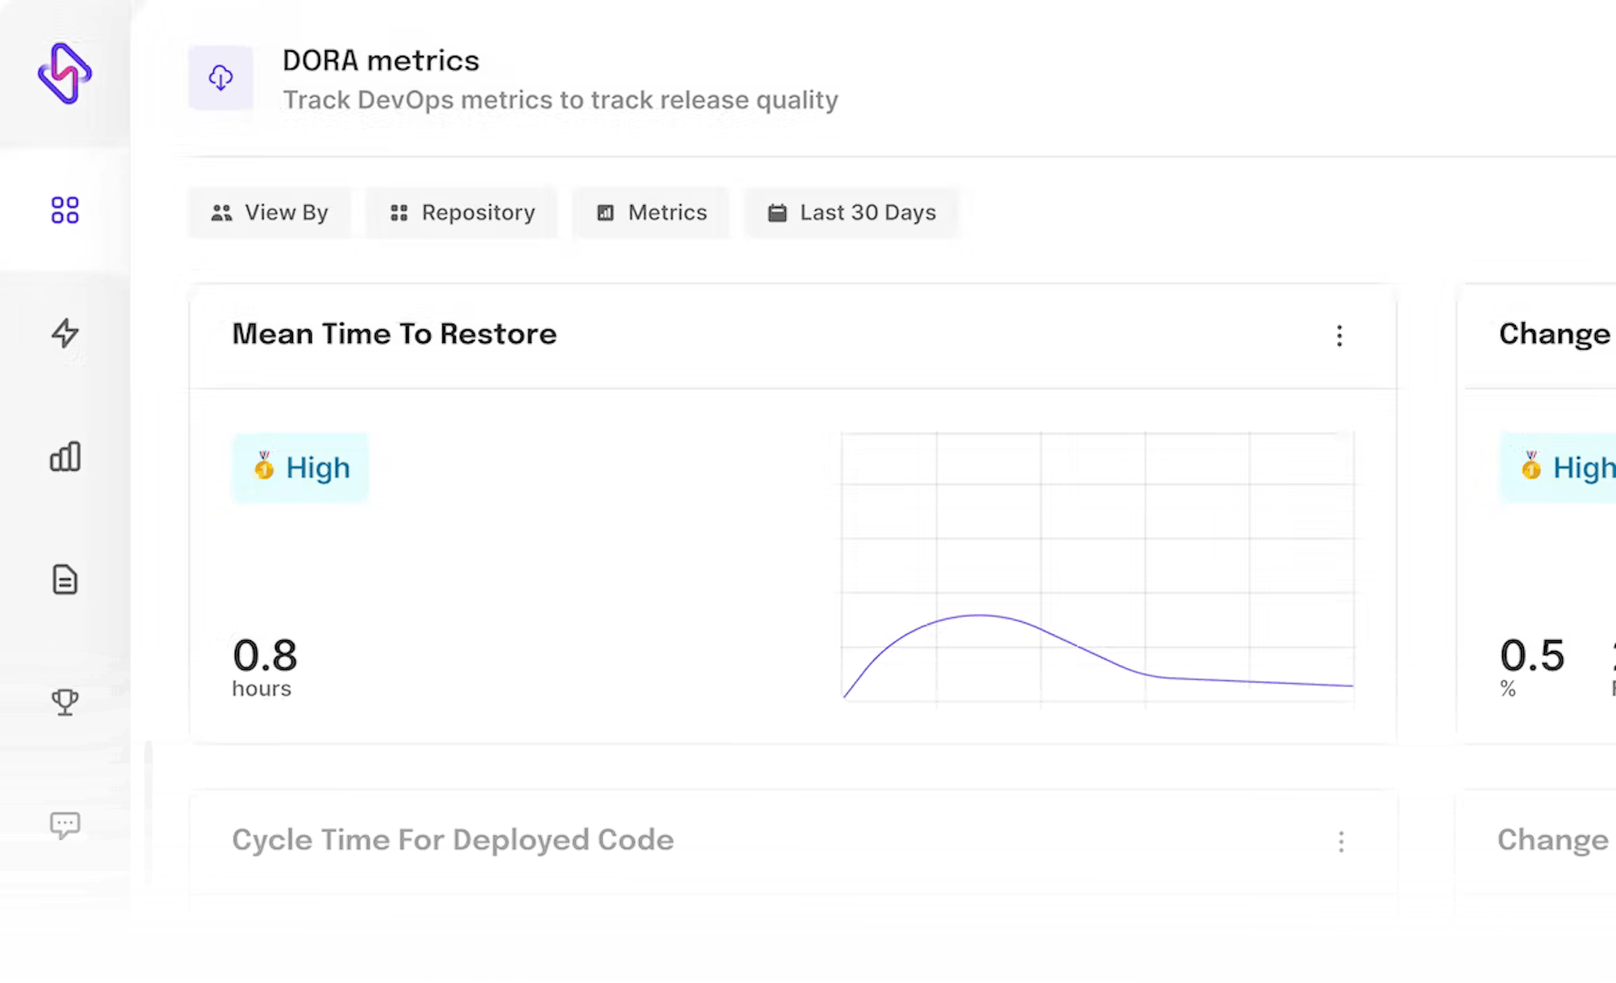Open the chat feedback icon in sidebar
The height and width of the screenshot is (983, 1616).
coord(65,825)
